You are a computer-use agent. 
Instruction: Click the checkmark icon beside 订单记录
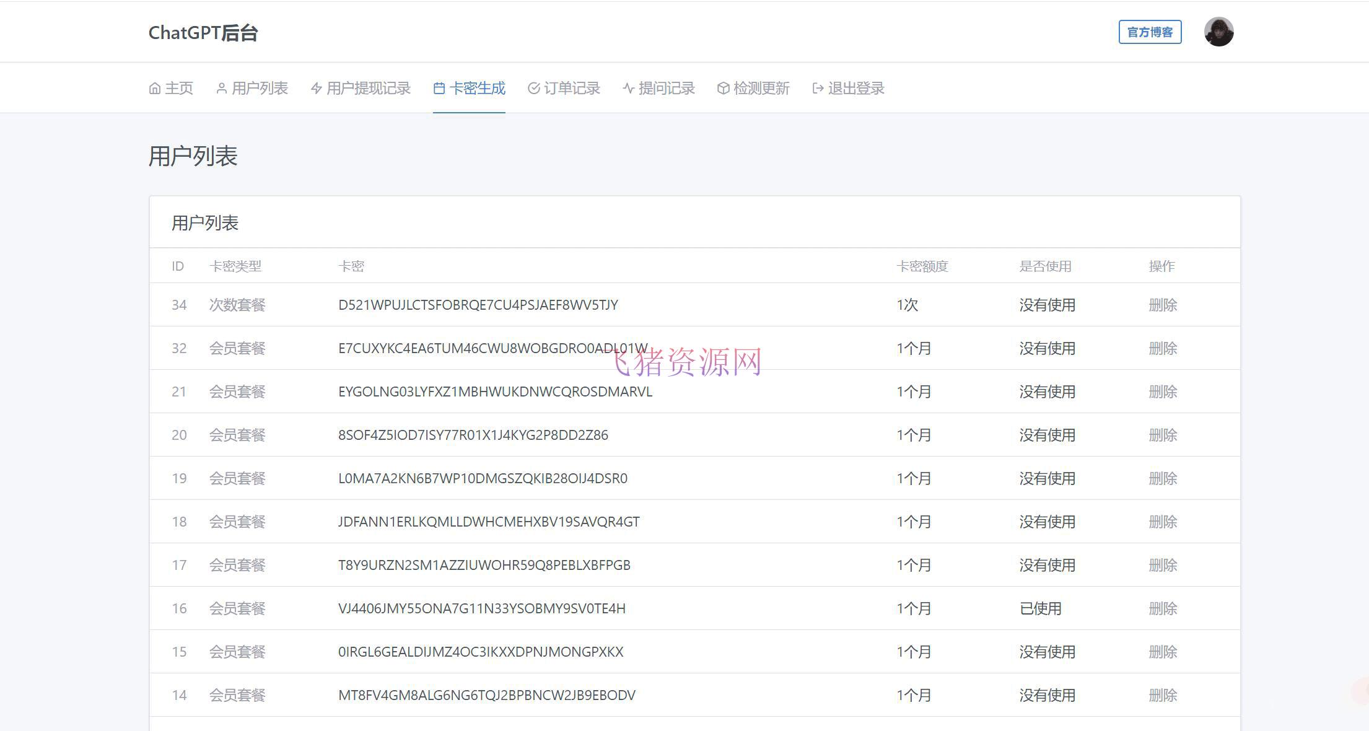click(533, 89)
